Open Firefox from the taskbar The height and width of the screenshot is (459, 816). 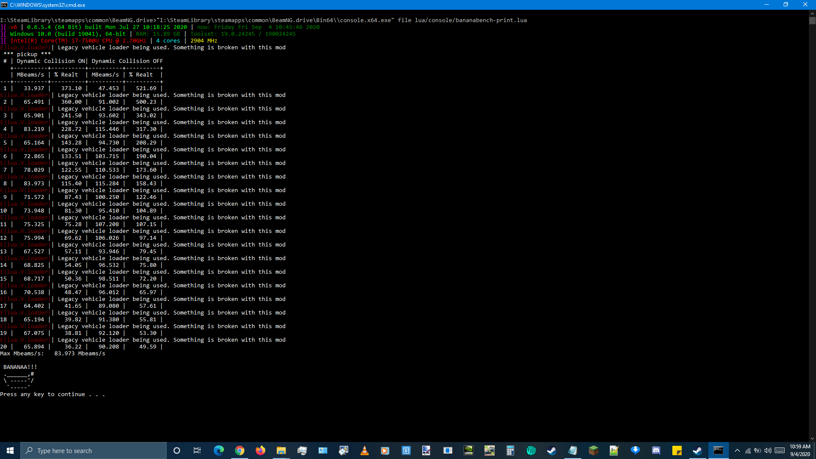coord(260,450)
